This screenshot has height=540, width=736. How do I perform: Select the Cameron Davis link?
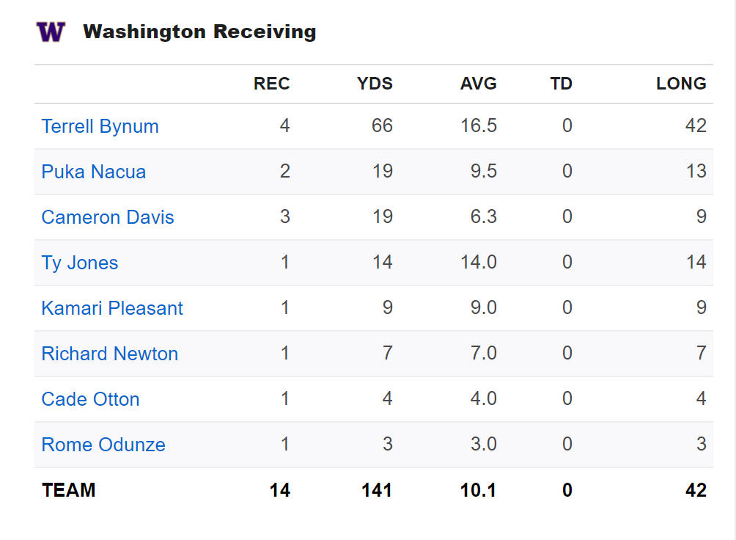(x=108, y=217)
